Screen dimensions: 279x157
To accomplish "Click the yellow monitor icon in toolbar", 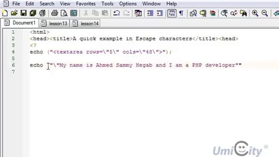I will tap(203, 13).
